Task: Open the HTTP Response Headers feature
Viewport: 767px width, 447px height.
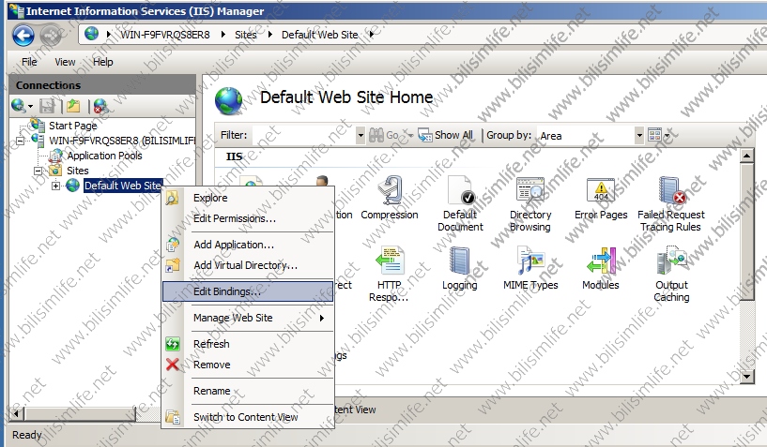Action: (x=390, y=275)
